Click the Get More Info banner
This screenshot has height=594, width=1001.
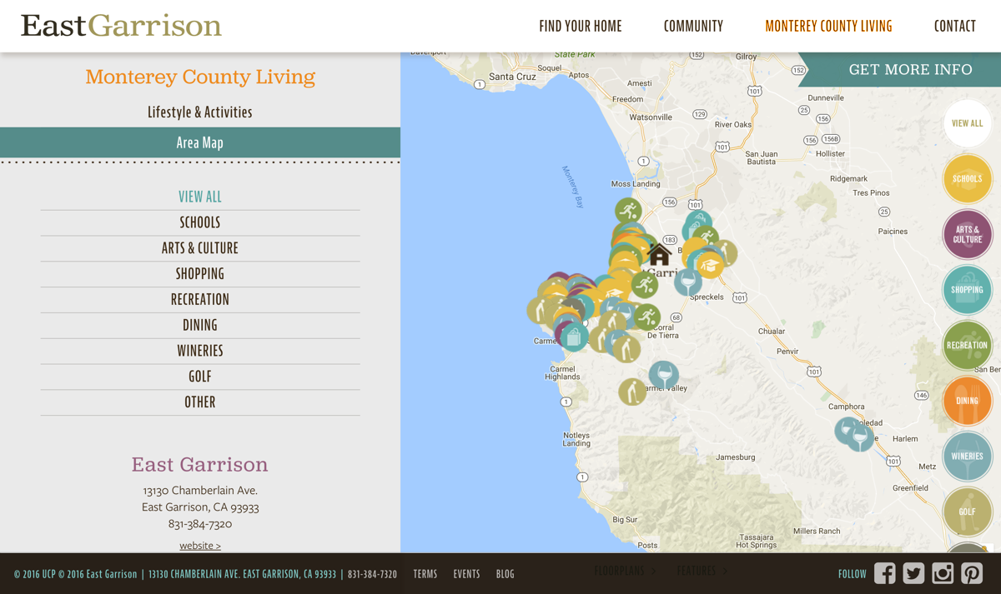click(900, 70)
